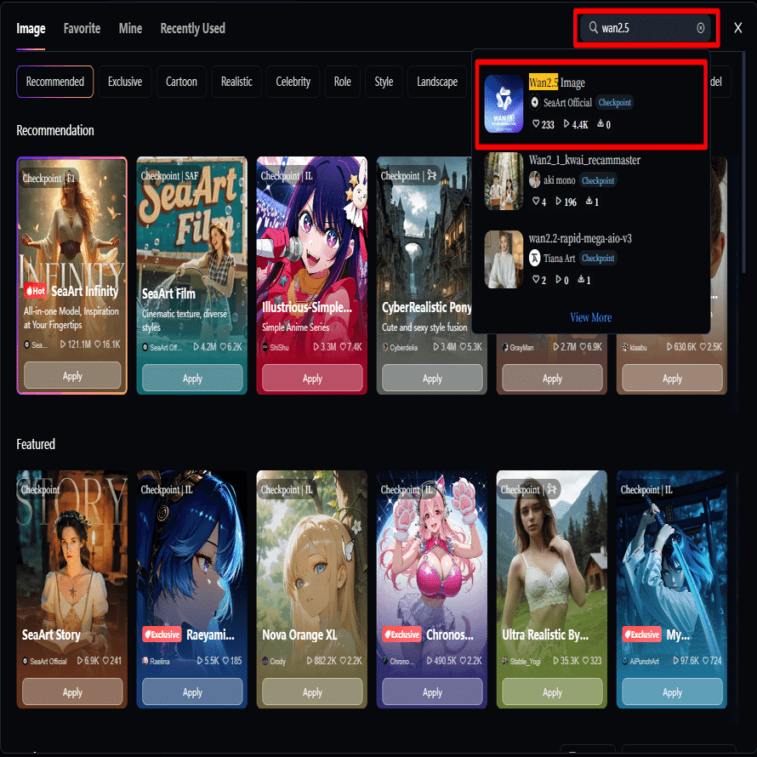Apply the Nova Orange XL model
The width and height of the screenshot is (757, 757).
click(x=312, y=692)
